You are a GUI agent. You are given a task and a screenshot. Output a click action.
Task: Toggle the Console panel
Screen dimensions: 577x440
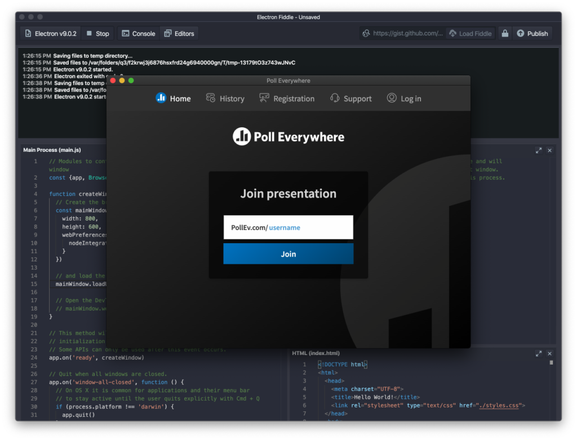tap(138, 33)
